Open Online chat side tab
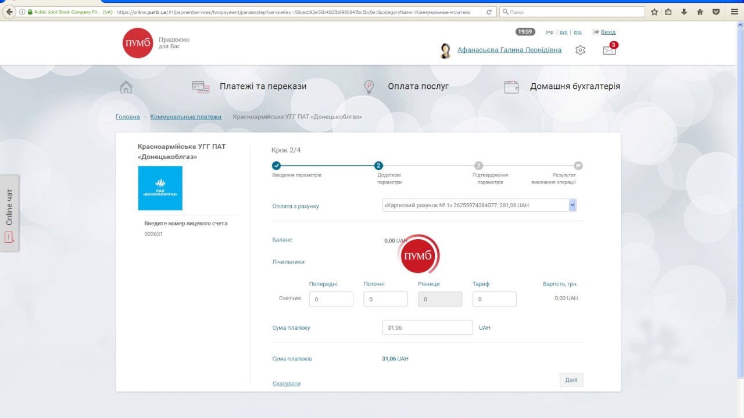Viewport: 744px width, 418px height. point(9,213)
